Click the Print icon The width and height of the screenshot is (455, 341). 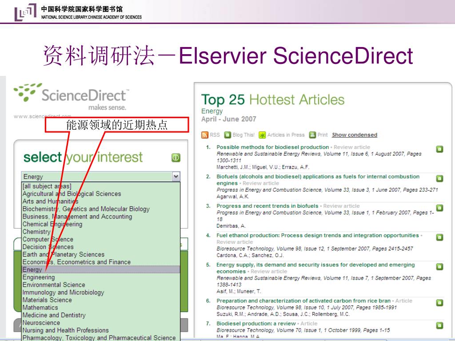point(312,135)
